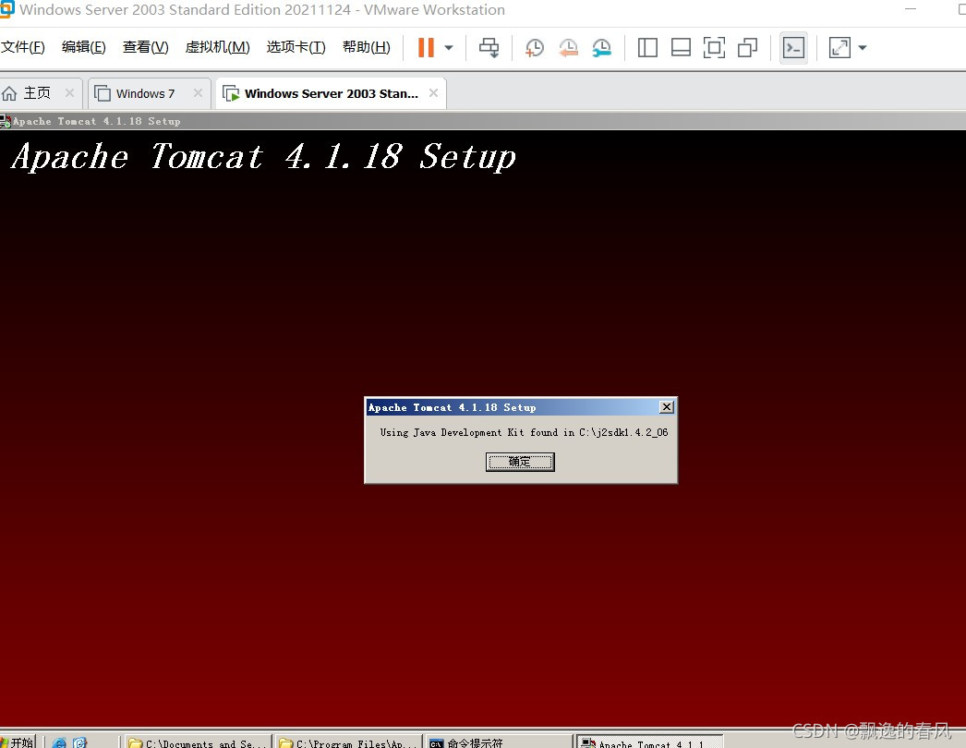Minimize the VMware Workstation window

[x=911, y=9]
